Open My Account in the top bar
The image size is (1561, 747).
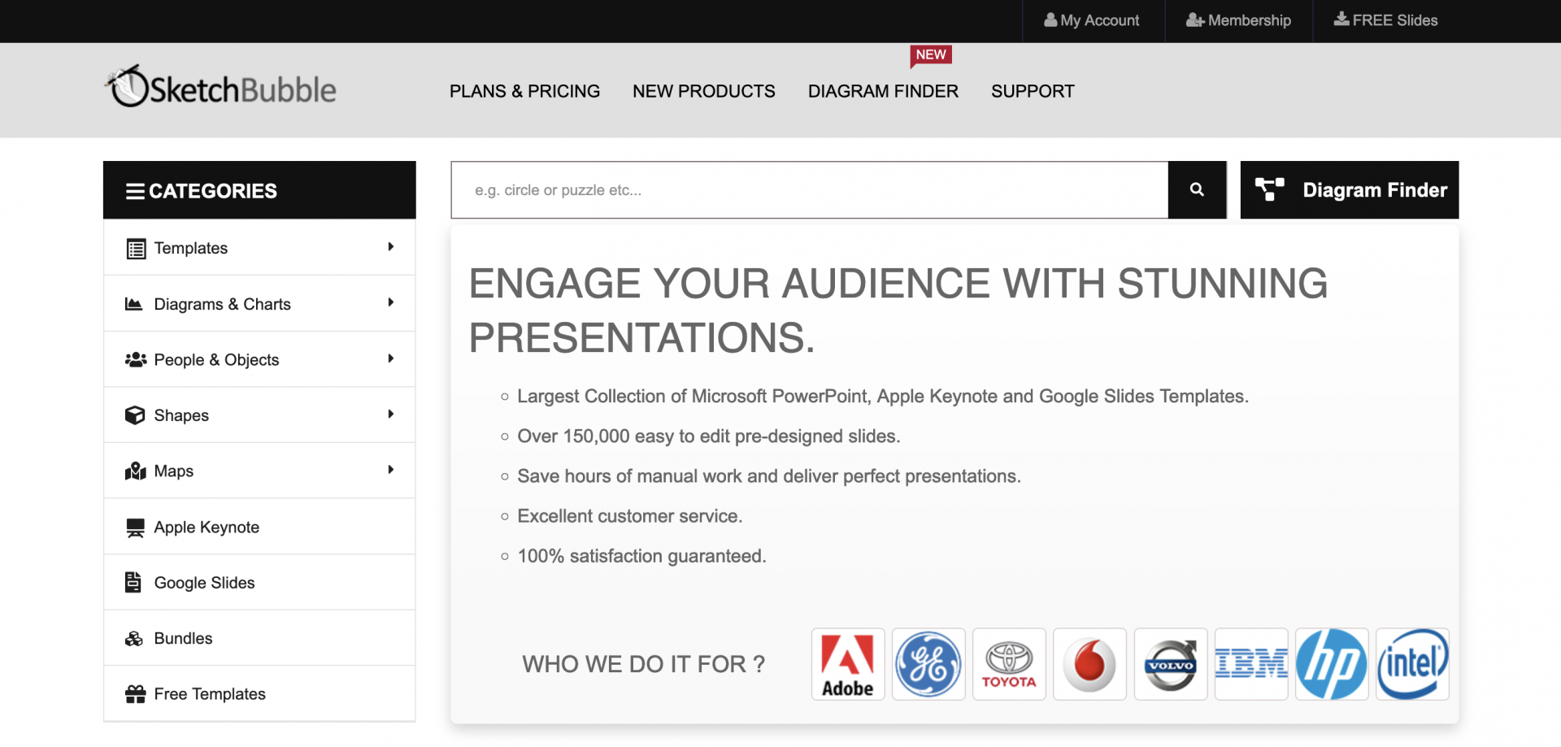[1092, 20]
